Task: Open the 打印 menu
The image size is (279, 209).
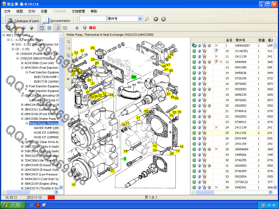Action: [32, 11]
